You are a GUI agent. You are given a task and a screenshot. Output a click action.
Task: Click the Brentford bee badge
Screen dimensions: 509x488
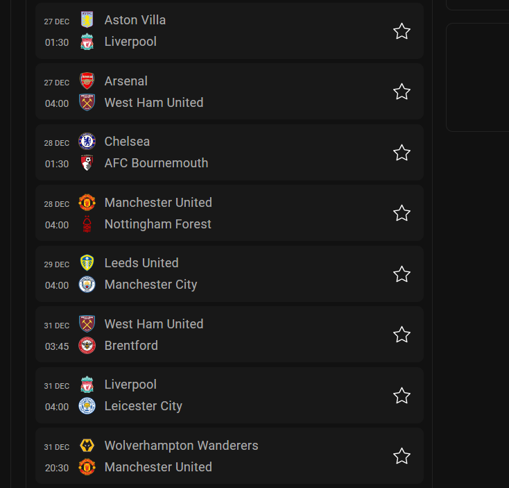pyautogui.click(x=87, y=346)
